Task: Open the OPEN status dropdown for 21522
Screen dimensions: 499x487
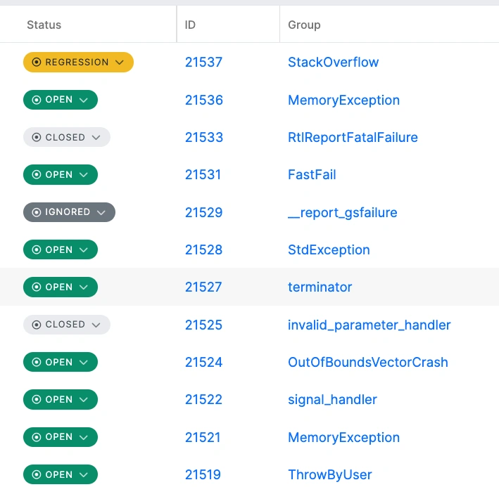Action: 61,399
